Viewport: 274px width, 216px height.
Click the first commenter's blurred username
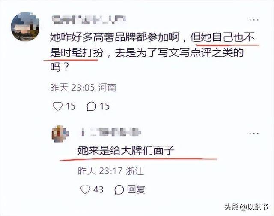coord(89,20)
